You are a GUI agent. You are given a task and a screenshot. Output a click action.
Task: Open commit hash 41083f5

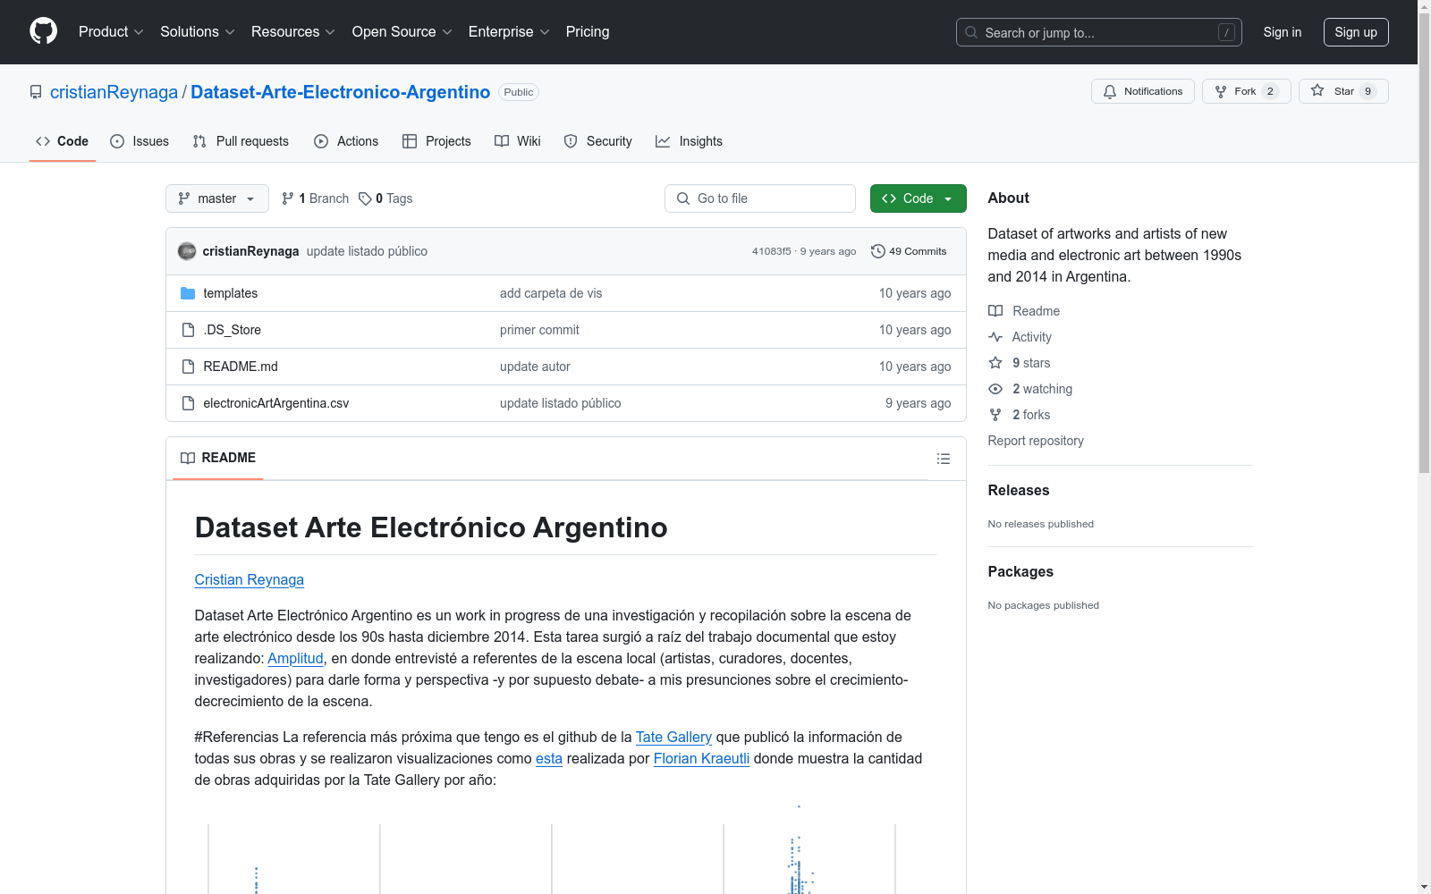(x=772, y=251)
